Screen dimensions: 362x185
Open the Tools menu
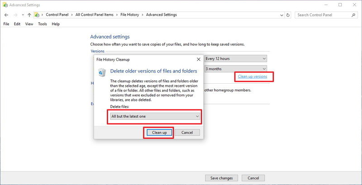pos(42,24)
